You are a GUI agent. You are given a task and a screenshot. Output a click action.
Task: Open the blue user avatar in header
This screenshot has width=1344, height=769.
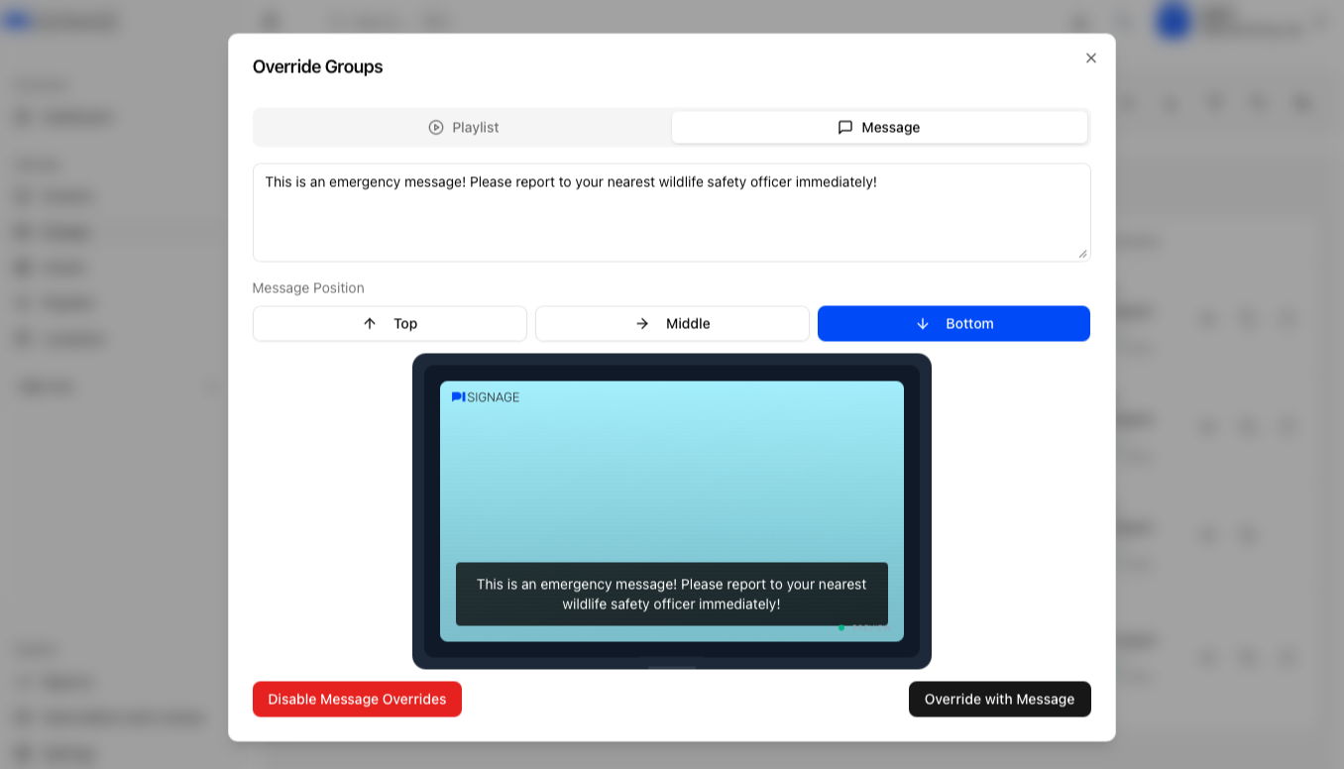click(x=1174, y=22)
